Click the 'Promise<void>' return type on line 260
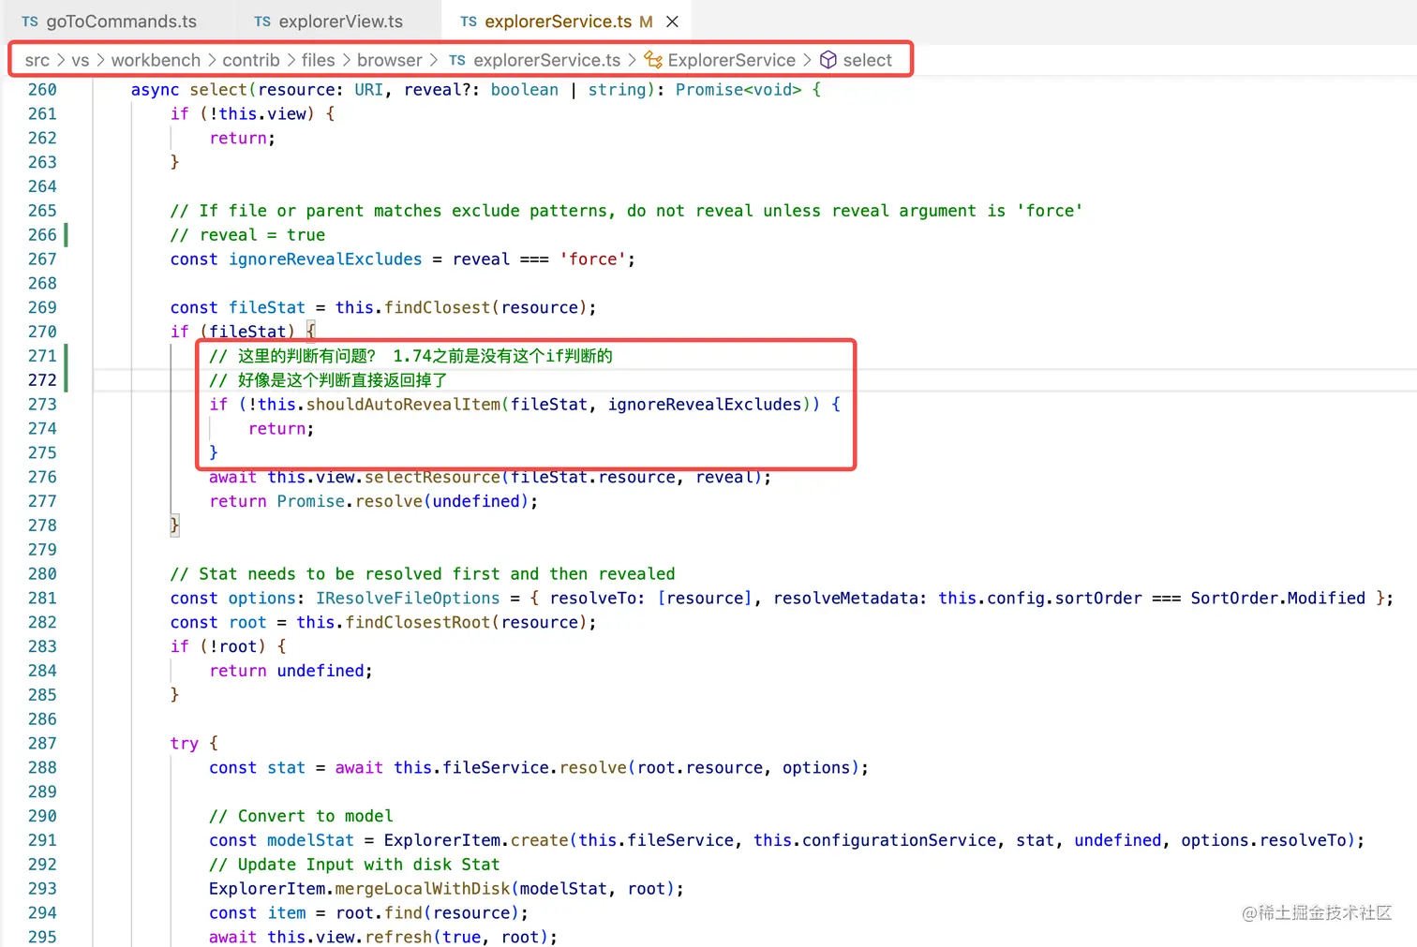 coord(738,90)
